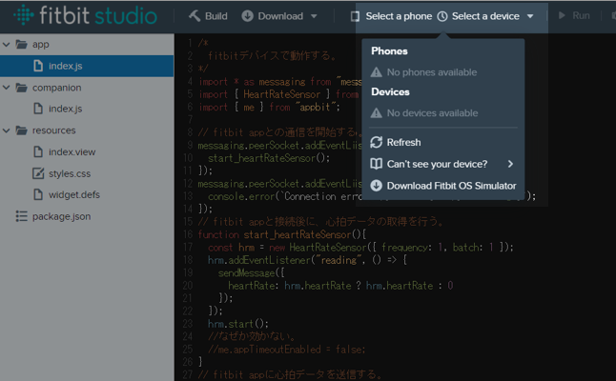This screenshot has height=381, width=616.
Task: Click the book icon beside Can't see your device
Action: [376, 164]
